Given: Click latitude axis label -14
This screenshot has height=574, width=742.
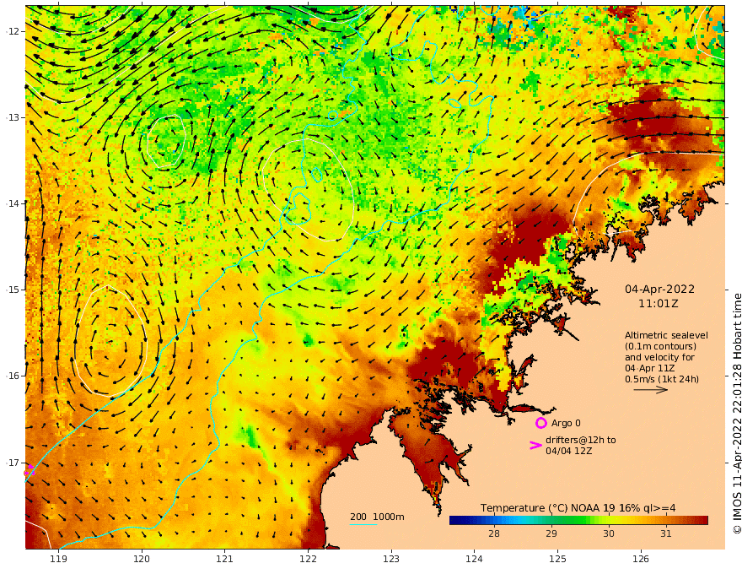Looking at the screenshot, I should pos(13,203).
